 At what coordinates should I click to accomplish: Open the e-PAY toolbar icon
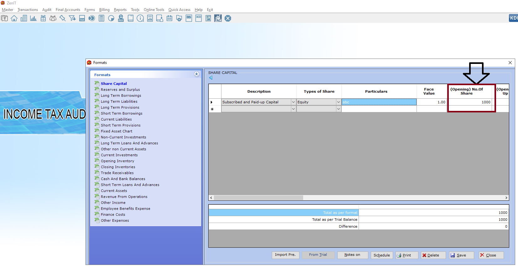pos(121,18)
